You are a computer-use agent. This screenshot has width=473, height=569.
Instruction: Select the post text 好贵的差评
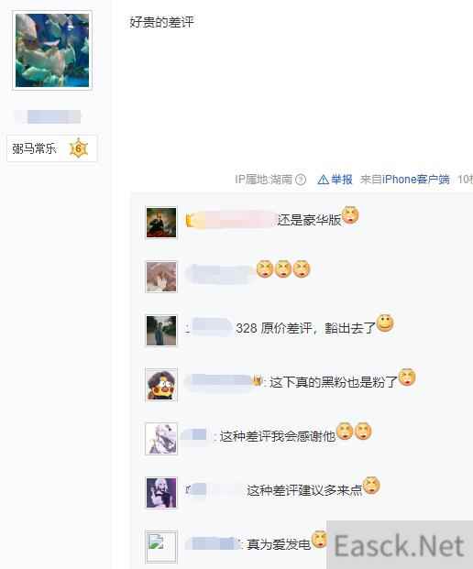click(x=162, y=23)
